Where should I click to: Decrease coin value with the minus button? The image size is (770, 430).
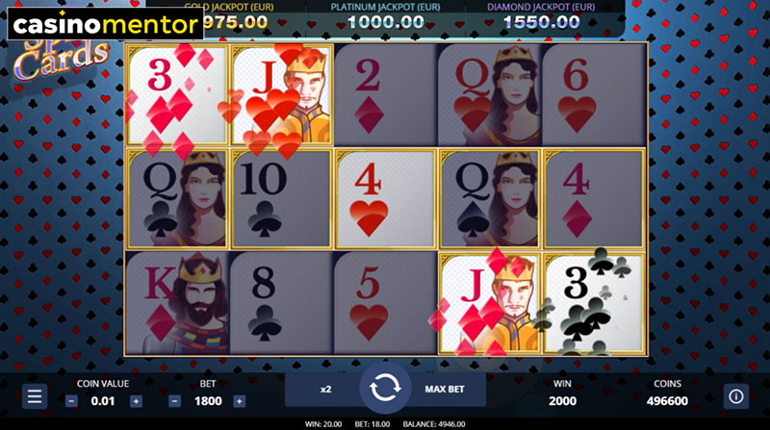click(x=71, y=401)
